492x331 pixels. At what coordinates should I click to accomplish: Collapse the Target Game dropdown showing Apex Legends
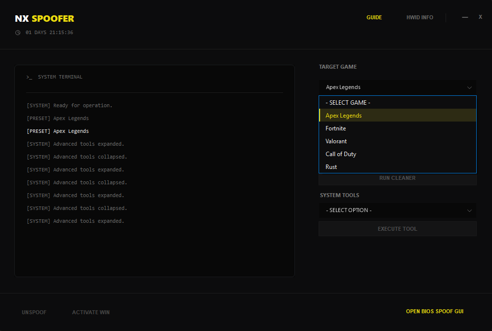coord(397,87)
